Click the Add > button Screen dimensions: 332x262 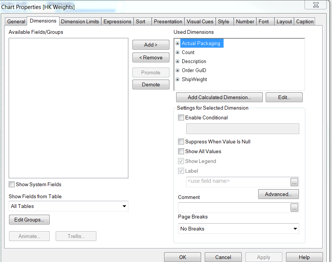coord(151,45)
